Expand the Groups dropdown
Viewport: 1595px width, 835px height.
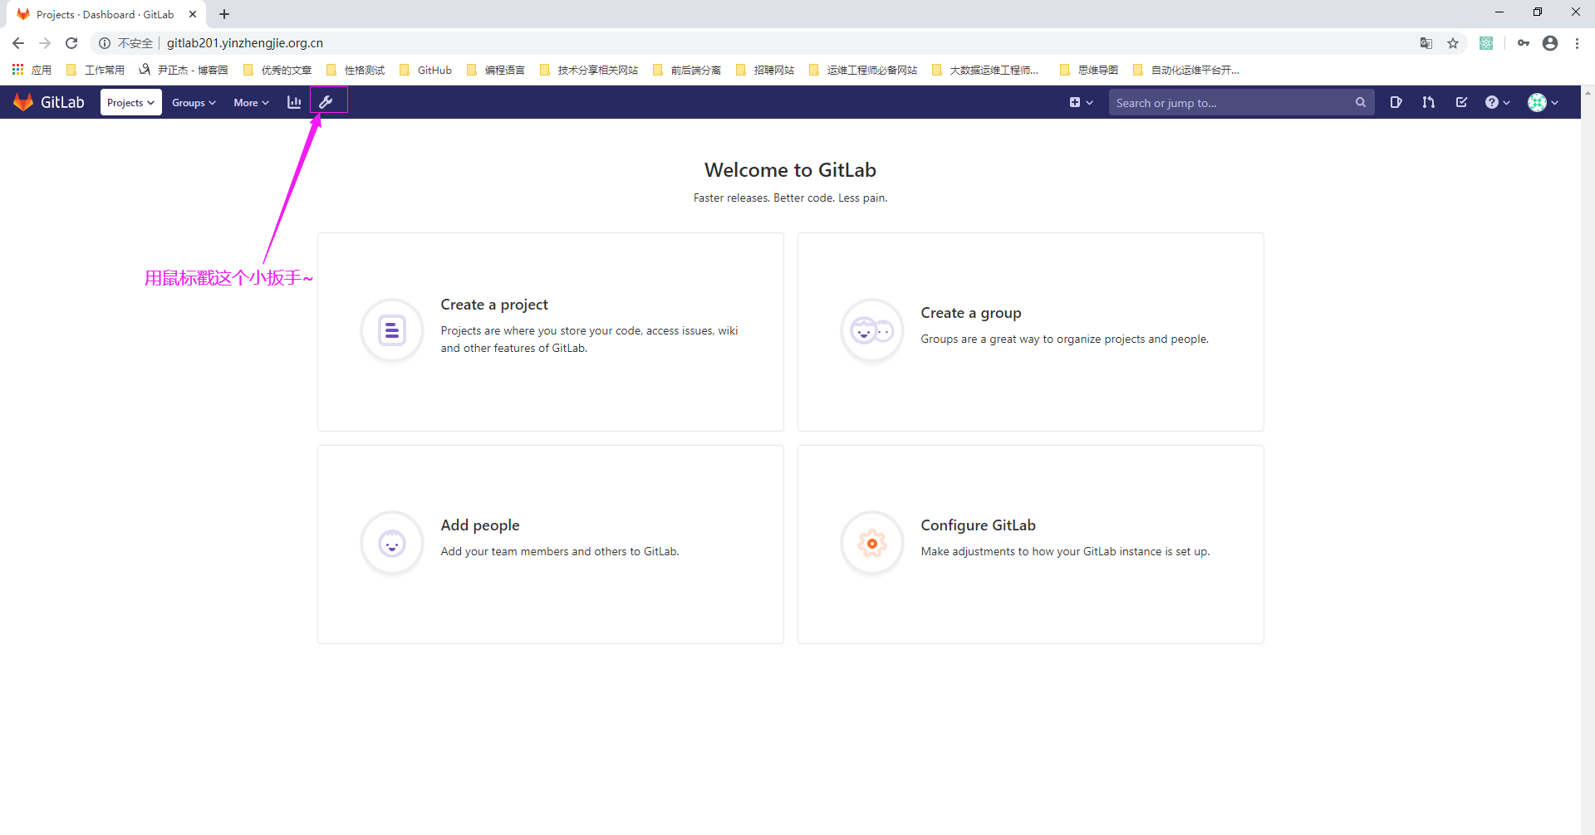[x=194, y=102]
